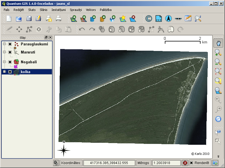Click the Move Feature cross-arrows icon
This screenshot has height=168, width=225.
click(19, 29)
